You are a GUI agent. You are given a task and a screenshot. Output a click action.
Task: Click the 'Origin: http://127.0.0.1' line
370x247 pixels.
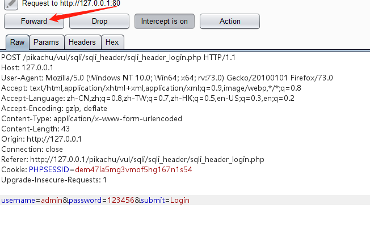[41, 139]
